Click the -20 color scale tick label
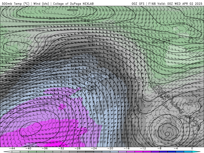204x153 pixels. coord(110,148)
